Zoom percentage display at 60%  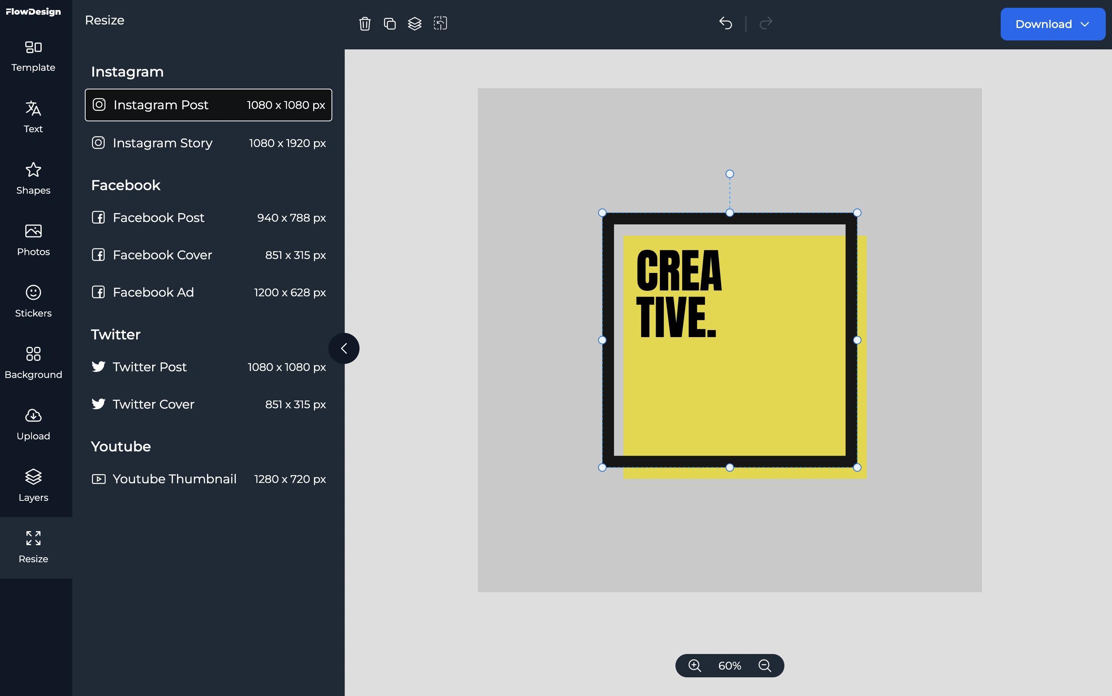729,665
